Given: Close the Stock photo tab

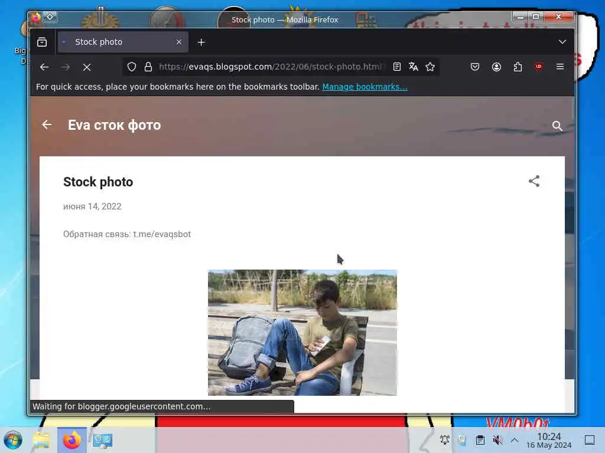Looking at the screenshot, I should (x=178, y=42).
